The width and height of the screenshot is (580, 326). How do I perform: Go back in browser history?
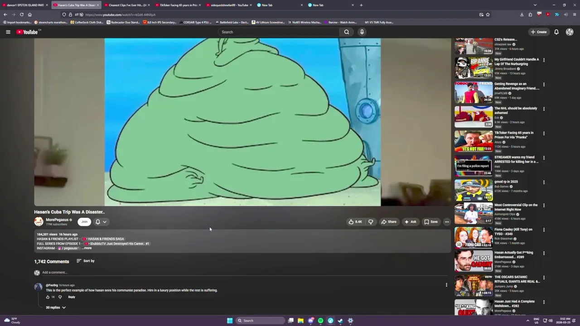pyautogui.click(x=5, y=14)
